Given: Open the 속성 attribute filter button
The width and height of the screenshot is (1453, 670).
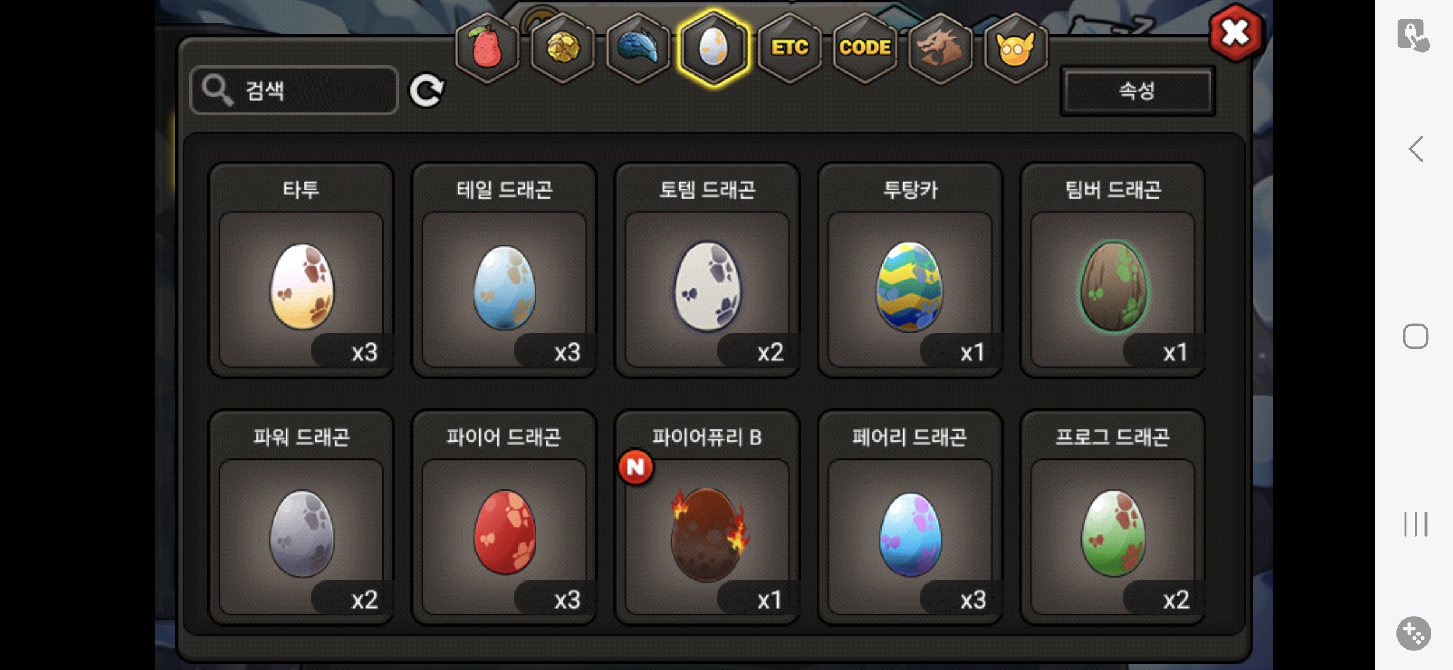Looking at the screenshot, I should pyautogui.click(x=1138, y=91).
